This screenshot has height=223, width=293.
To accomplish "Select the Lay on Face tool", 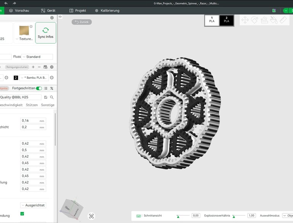I will (x=264, y=20).
